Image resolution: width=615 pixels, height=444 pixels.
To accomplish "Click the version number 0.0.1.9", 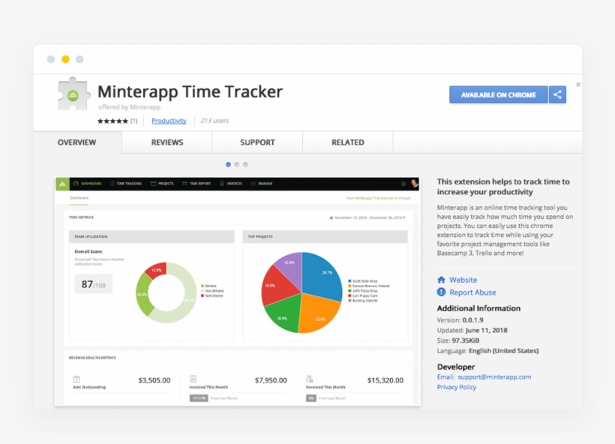I will click(472, 320).
